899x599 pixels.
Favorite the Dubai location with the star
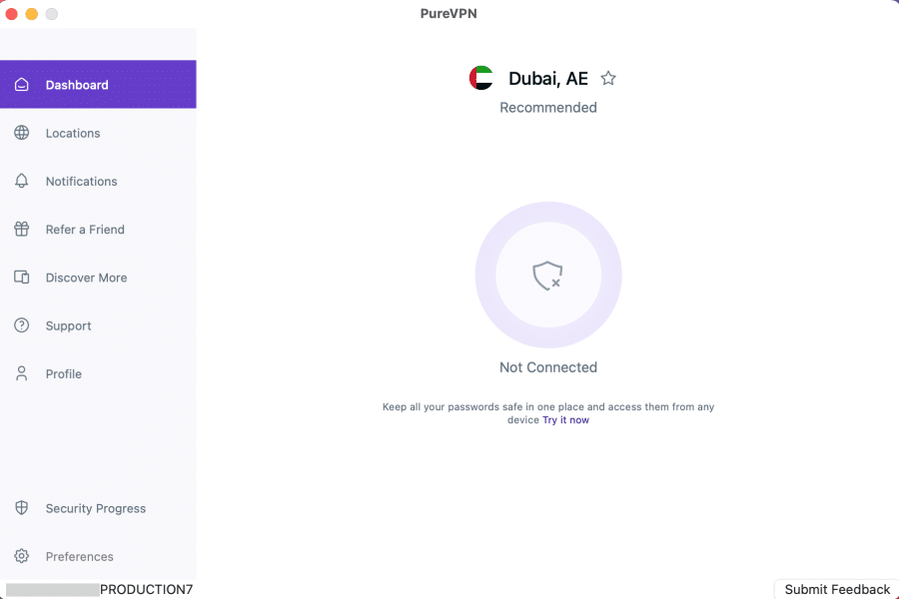click(608, 78)
